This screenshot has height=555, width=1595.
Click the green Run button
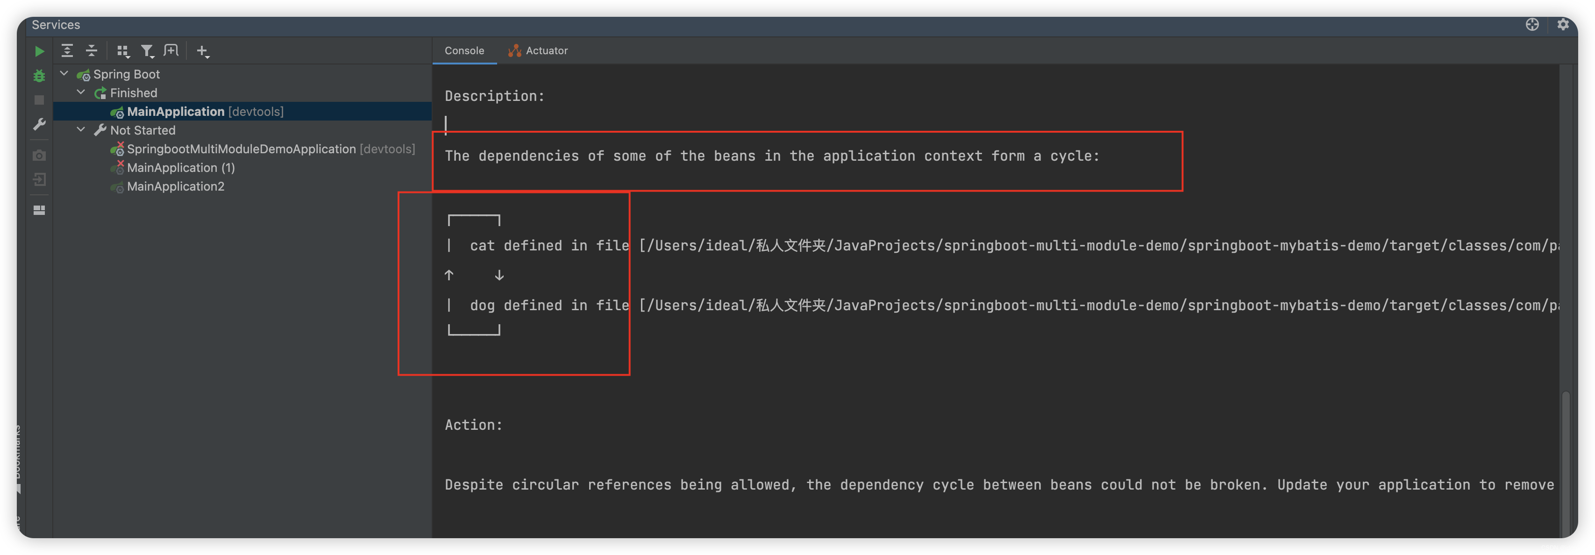click(39, 51)
